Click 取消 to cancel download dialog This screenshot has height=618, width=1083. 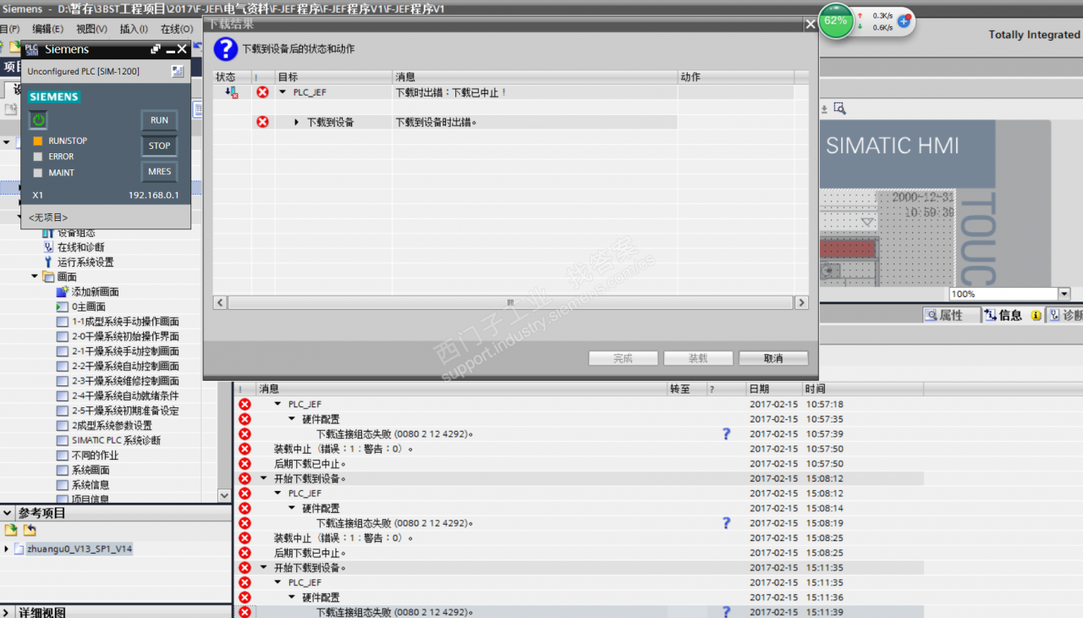[x=773, y=358]
